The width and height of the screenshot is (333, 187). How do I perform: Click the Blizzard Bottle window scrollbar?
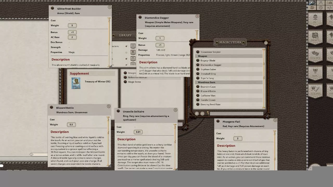click(108, 142)
